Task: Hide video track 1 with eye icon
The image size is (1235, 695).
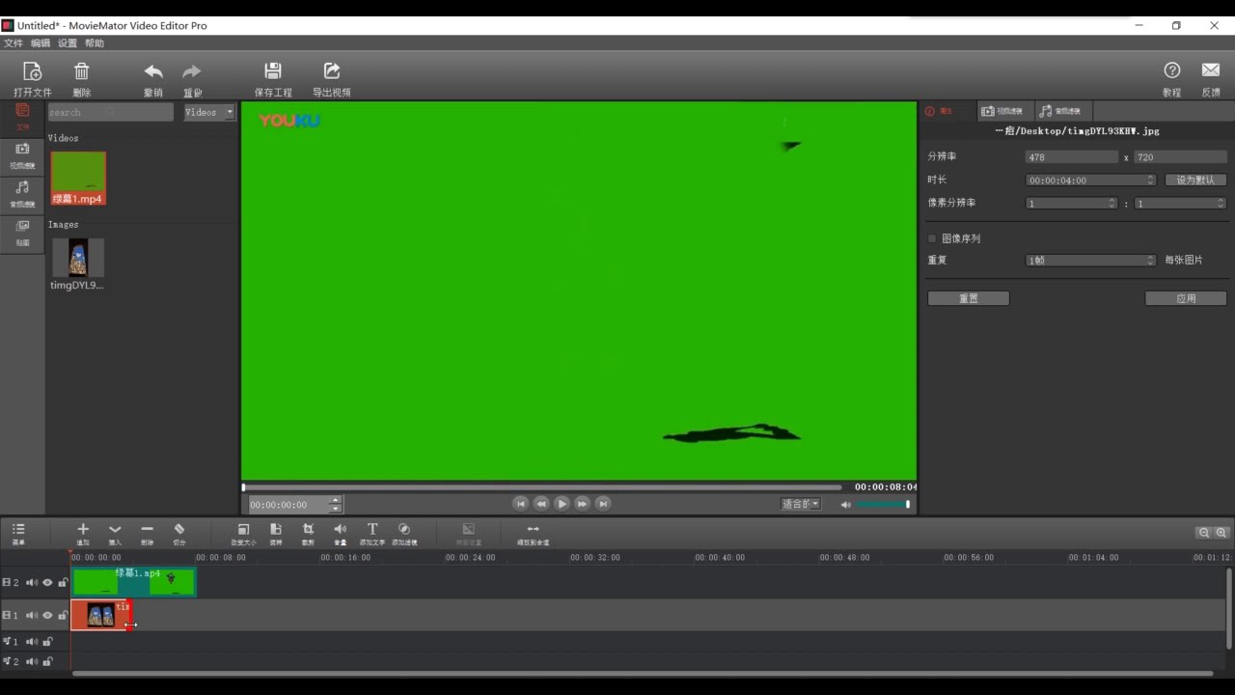Action: point(47,615)
